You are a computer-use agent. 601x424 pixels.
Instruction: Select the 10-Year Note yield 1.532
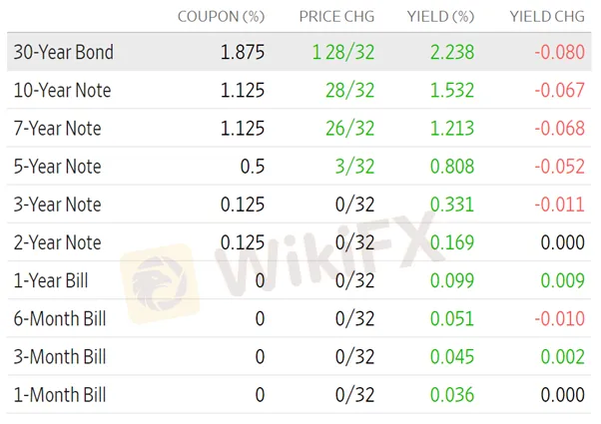(452, 91)
